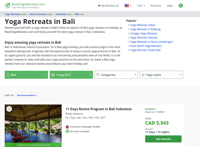Open the Yoga Retreats Ubud link
Viewport: 200px width, 147px height.
tap(143, 25)
